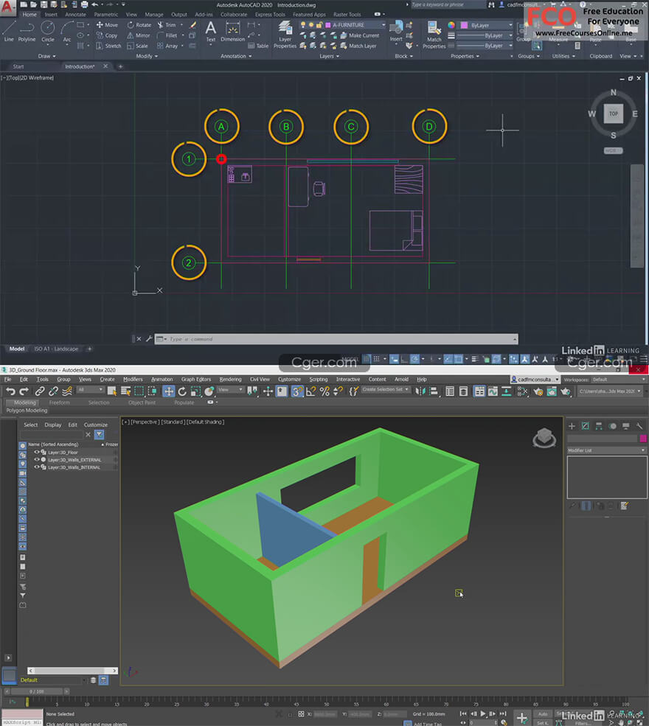Viewport: 649px width, 726px height.
Task: Toggle Show End Result in modifier stack
Action: point(586,506)
